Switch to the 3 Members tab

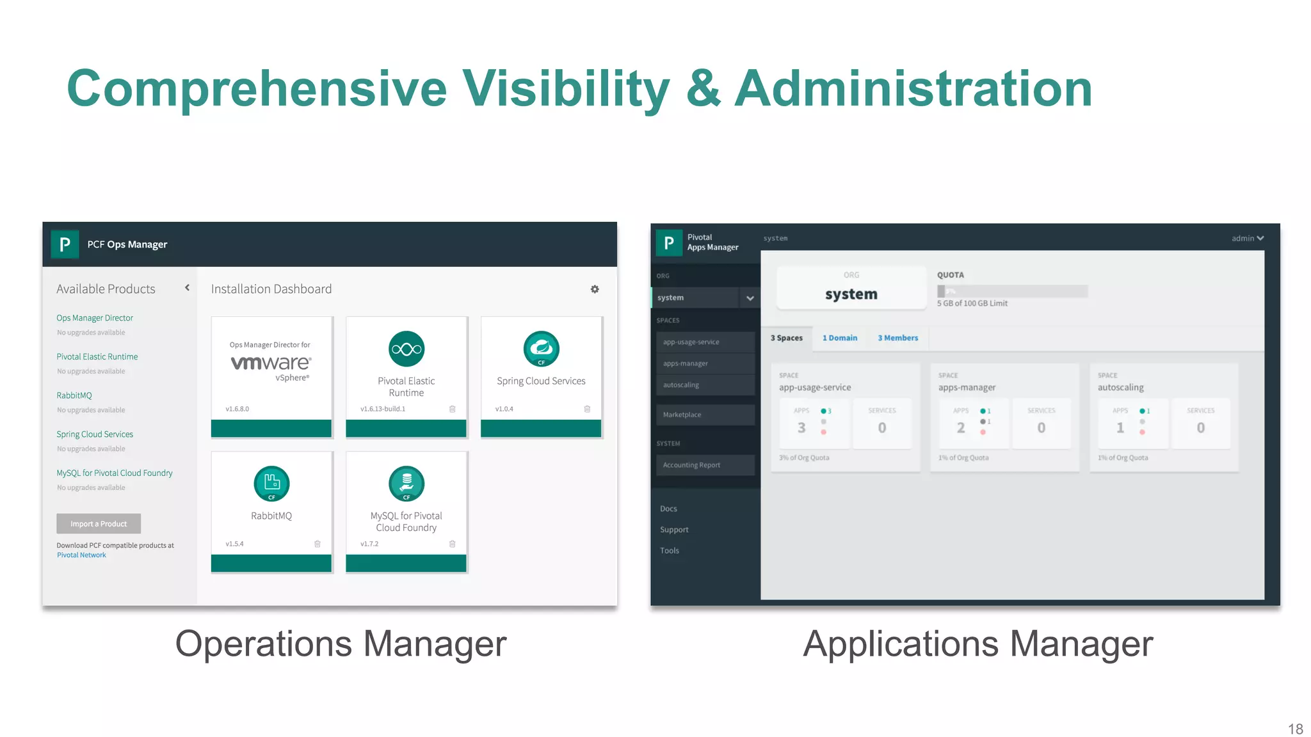[897, 338]
